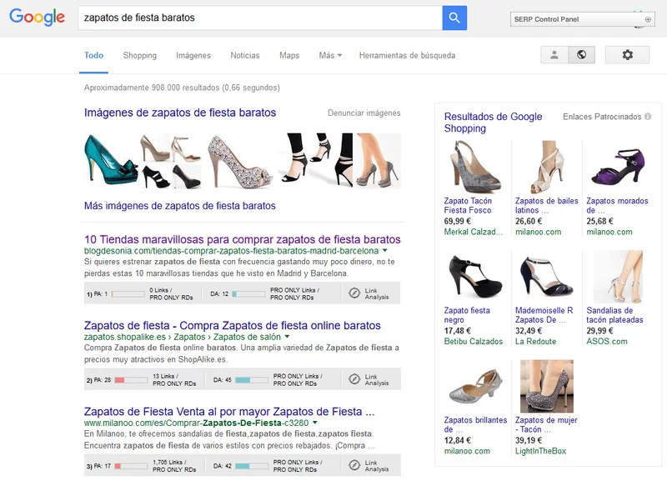The image size is (667, 486).
Task: Click 'ASOS.com' store name
Action: pos(607,342)
